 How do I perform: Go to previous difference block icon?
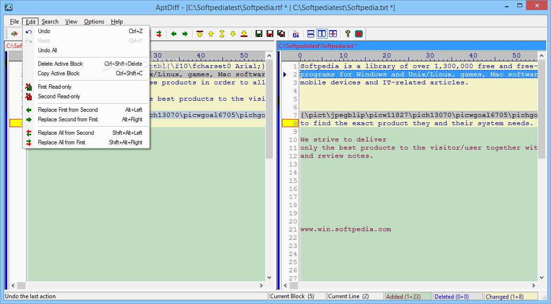[x=211, y=34]
